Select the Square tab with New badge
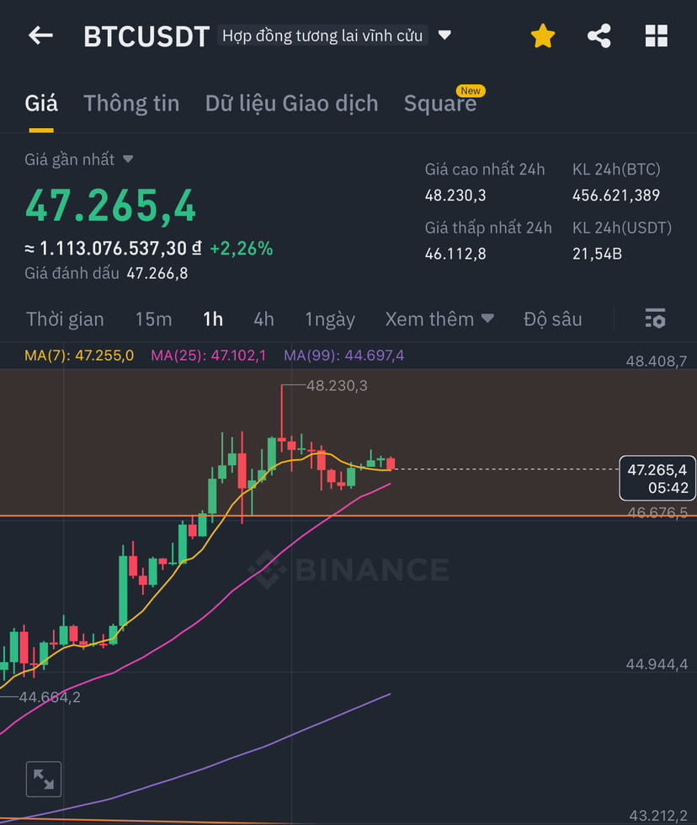The width and height of the screenshot is (697, 825). pos(440,103)
